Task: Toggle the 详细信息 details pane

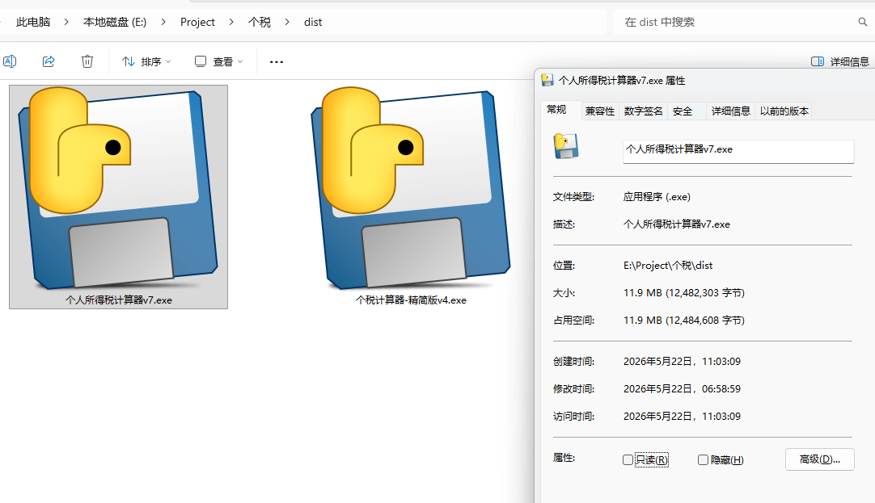Action: point(840,61)
